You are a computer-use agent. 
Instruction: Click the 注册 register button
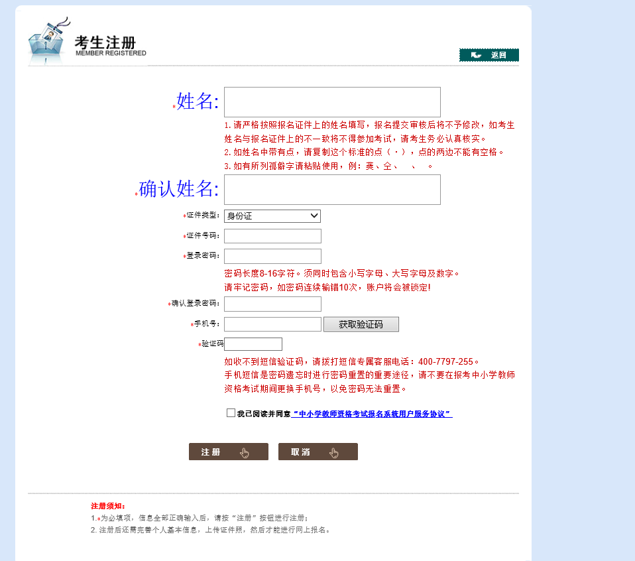pos(229,452)
